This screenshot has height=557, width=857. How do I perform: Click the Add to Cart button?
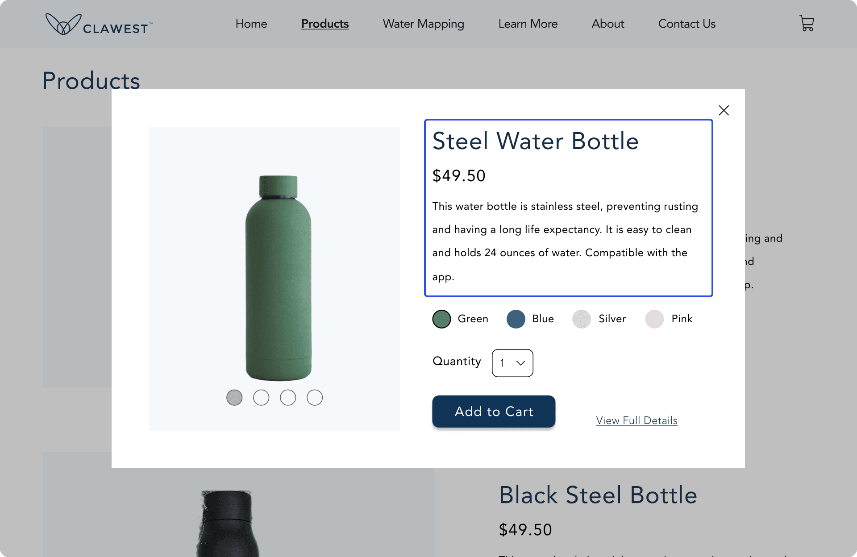(x=494, y=412)
